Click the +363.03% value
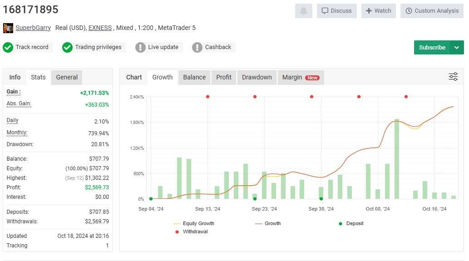This screenshot has height=261, width=469. point(97,105)
